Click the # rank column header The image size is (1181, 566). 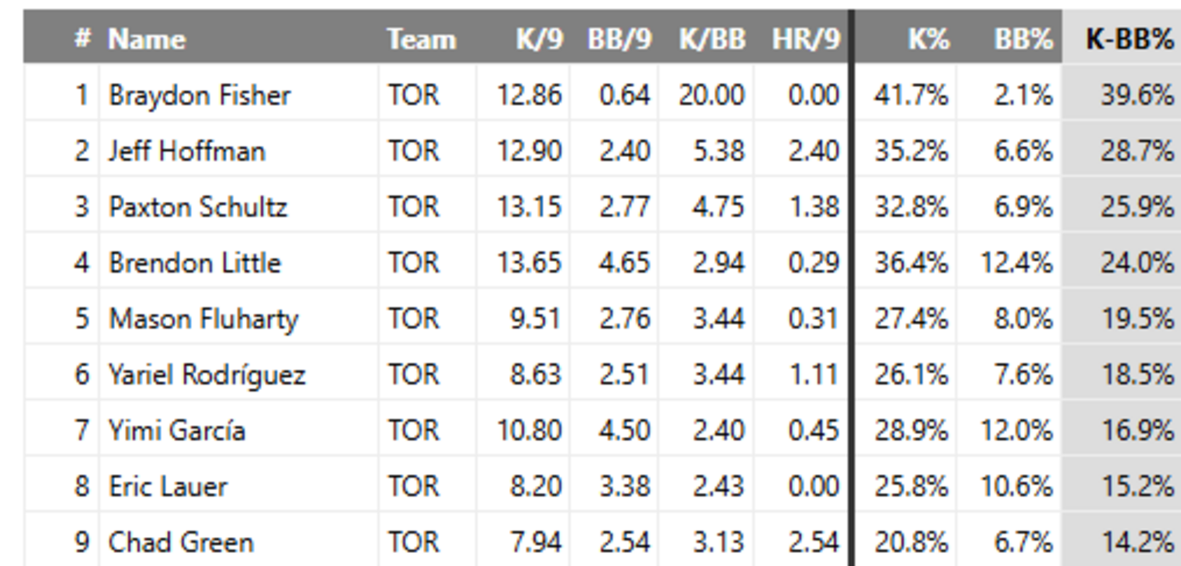pos(82,39)
